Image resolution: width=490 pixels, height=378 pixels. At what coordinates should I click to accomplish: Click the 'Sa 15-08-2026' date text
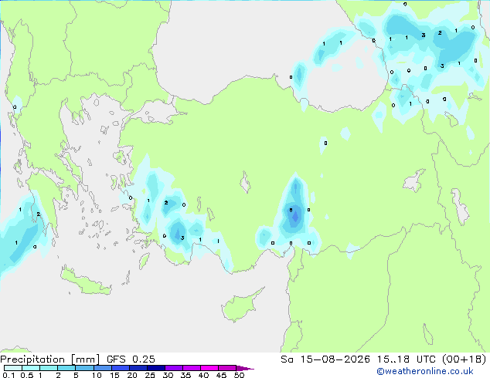pyautogui.click(x=325, y=359)
